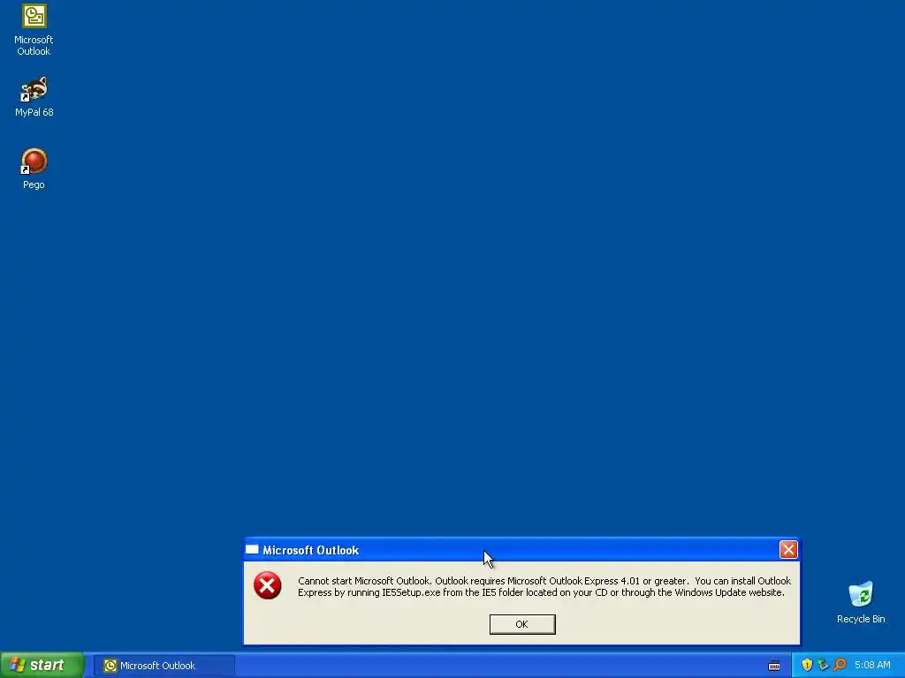Click OK in the Outlook error dialog
This screenshot has width=905, height=678.
521,624
